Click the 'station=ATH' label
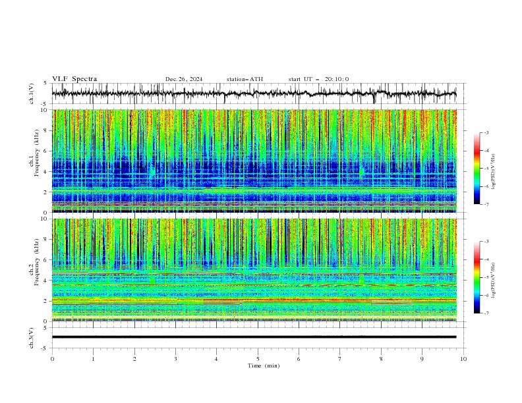This screenshot has width=522, height=403. tap(245, 79)
